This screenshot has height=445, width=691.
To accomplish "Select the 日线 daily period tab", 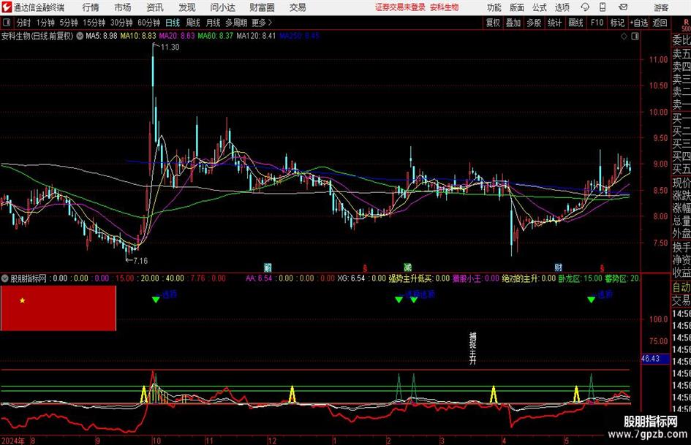I will (173, 23).
